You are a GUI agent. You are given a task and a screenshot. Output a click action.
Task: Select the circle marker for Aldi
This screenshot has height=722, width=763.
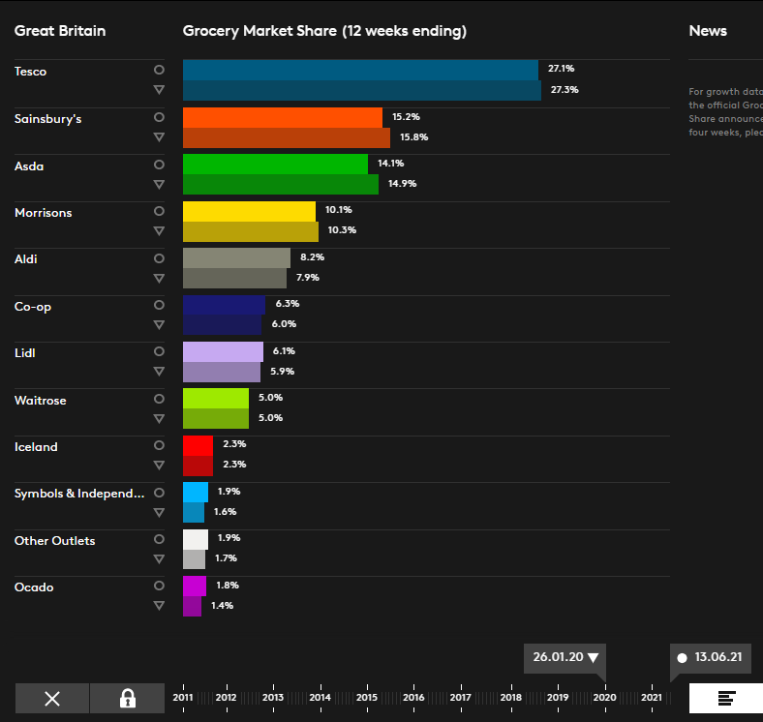click(159, 258)
